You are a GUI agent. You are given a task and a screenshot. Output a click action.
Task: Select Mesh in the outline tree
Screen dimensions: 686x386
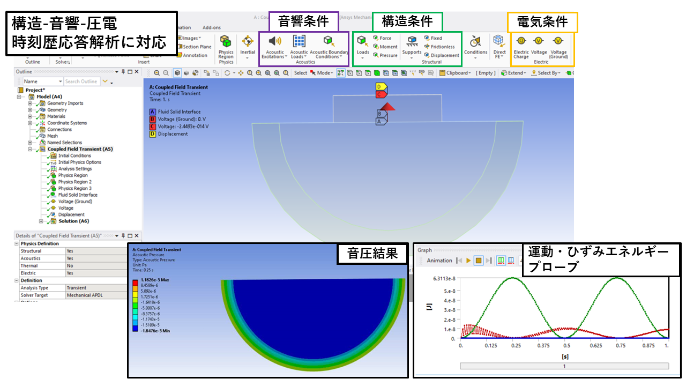pyautogui.click(x=53, y=136)
